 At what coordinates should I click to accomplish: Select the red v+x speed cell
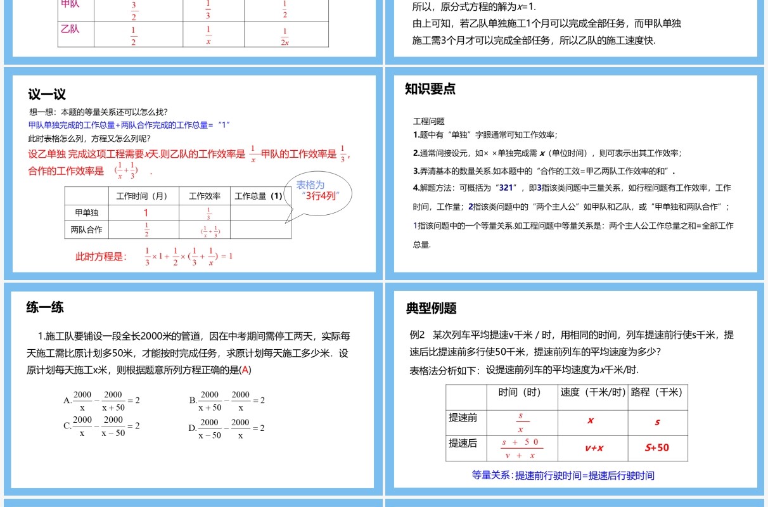tap(594, 448)
